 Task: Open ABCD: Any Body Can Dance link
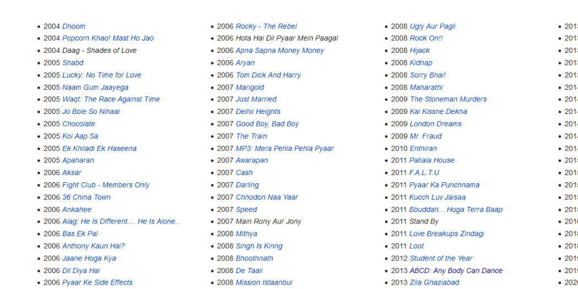pos(456,271)
